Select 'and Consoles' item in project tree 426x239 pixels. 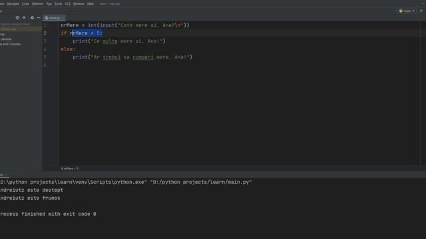(10, 44)
